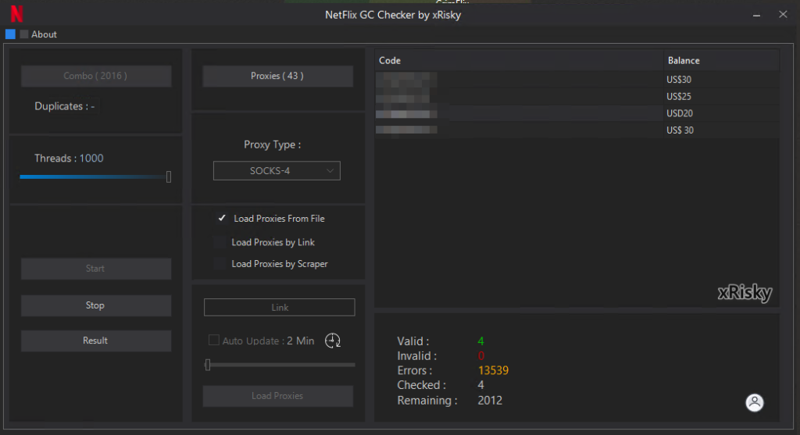Viewport: 800px width, 435px height.
Task: Click the green Valid count 4
Action: click(x=480, y=341)
